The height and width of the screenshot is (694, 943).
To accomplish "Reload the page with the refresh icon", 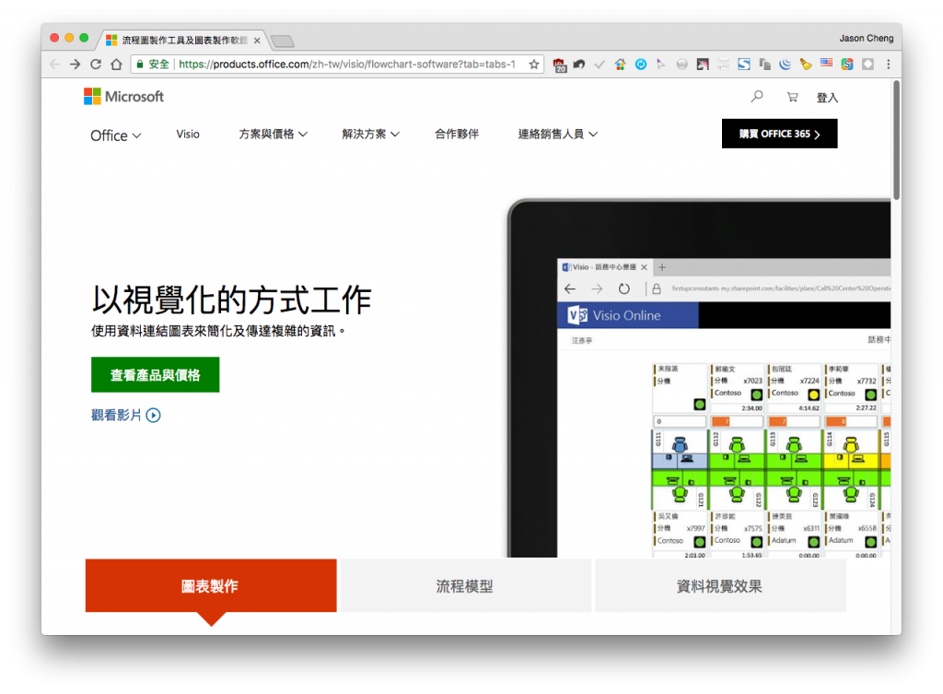I will click(96, 65).
